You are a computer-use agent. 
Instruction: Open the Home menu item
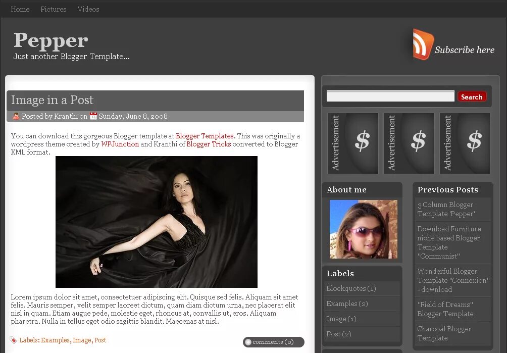click(x=20, y=9)
